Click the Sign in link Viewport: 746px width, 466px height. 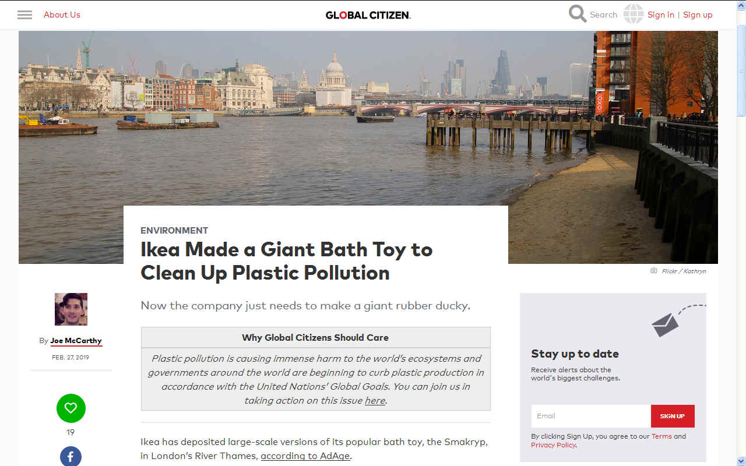(661, 15)
